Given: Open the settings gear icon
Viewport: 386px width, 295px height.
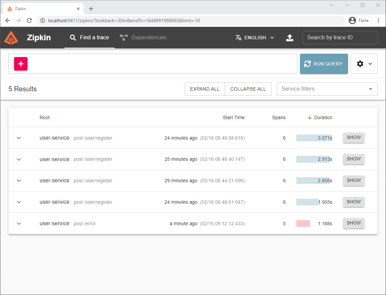Looking at the screenshot, I should [x=360, y=64].
